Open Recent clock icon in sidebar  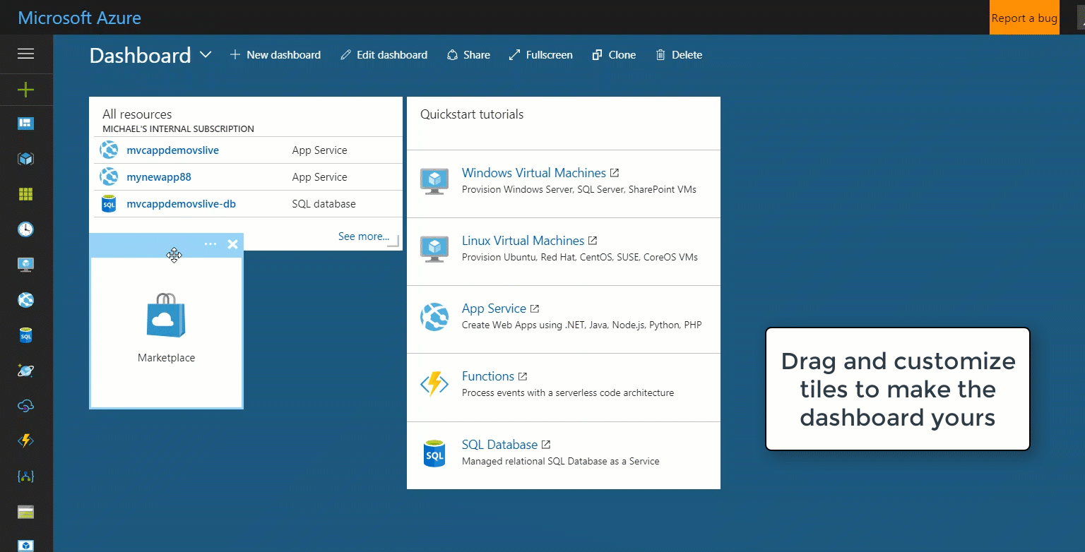coord(26,229)
